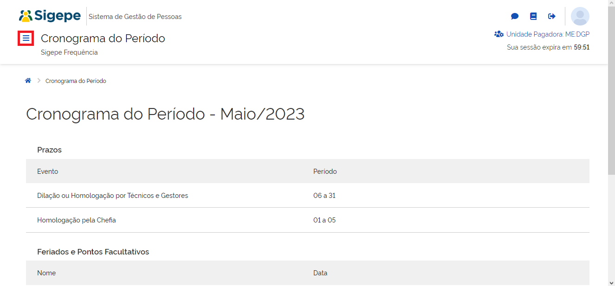615x286 pixels.
Task: Click the scrollbar up arrow
Action: [611, 4]
